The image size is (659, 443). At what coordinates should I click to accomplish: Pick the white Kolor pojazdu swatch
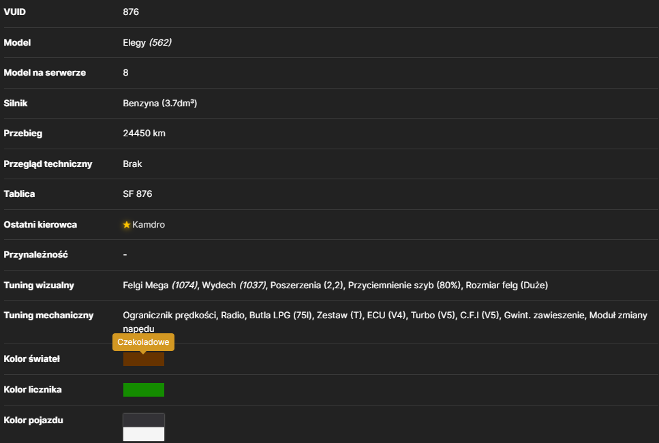pyautogui.click(x=144, y=434)
